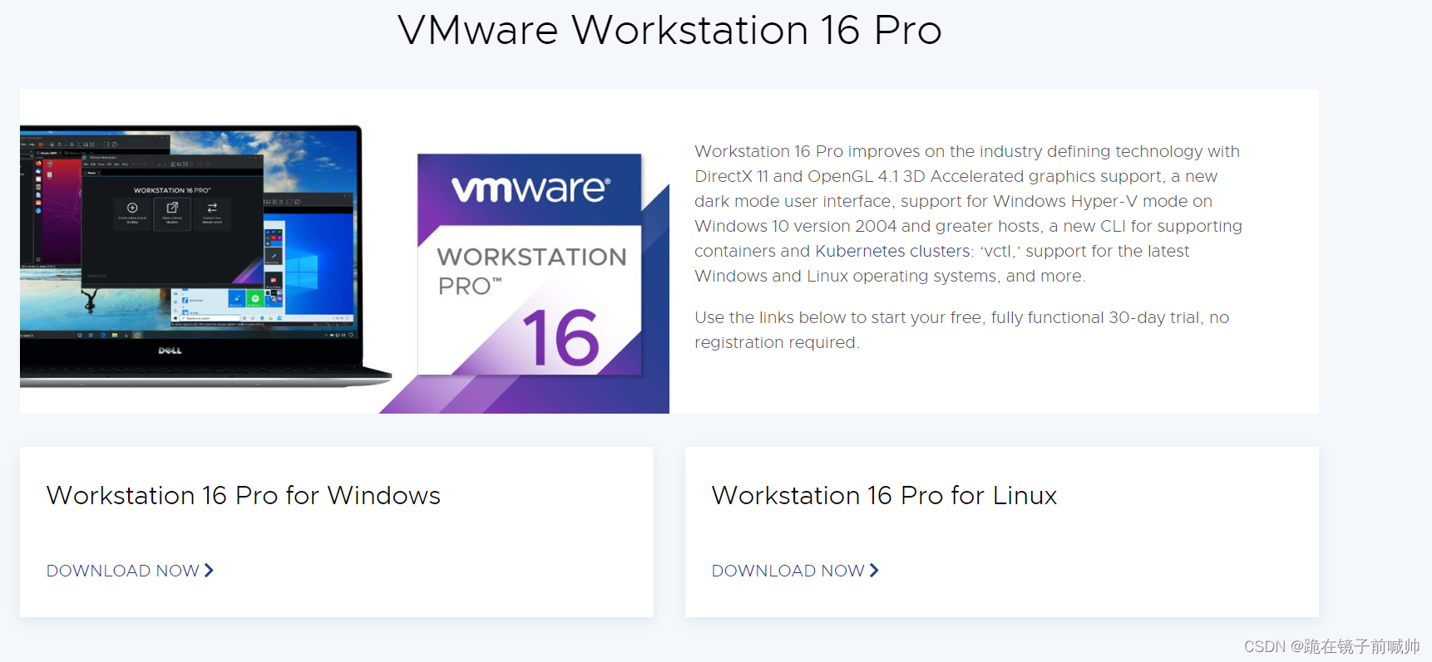1432x662 pixels.
Task: Click DOWNLOAD NOW under Workstation 16 Pro for Linux
Action: (x=795, y=571)
